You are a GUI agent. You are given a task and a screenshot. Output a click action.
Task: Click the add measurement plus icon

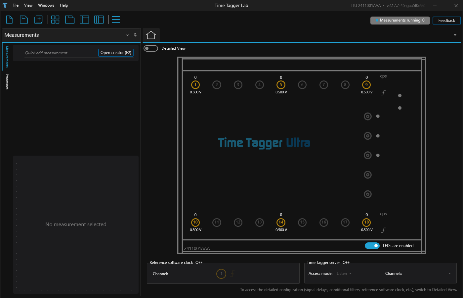coord(39,20)
